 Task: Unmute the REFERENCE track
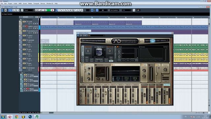click(24, 68)
